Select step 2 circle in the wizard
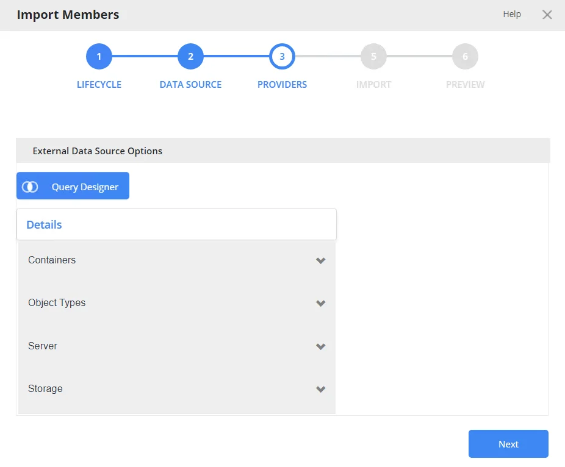Viewport: 565px width, 467px height. 190,56
